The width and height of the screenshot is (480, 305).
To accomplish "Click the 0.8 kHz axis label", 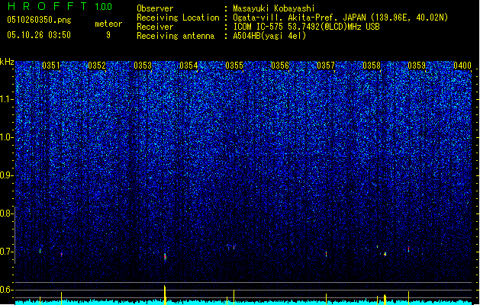I will (6, 213).
